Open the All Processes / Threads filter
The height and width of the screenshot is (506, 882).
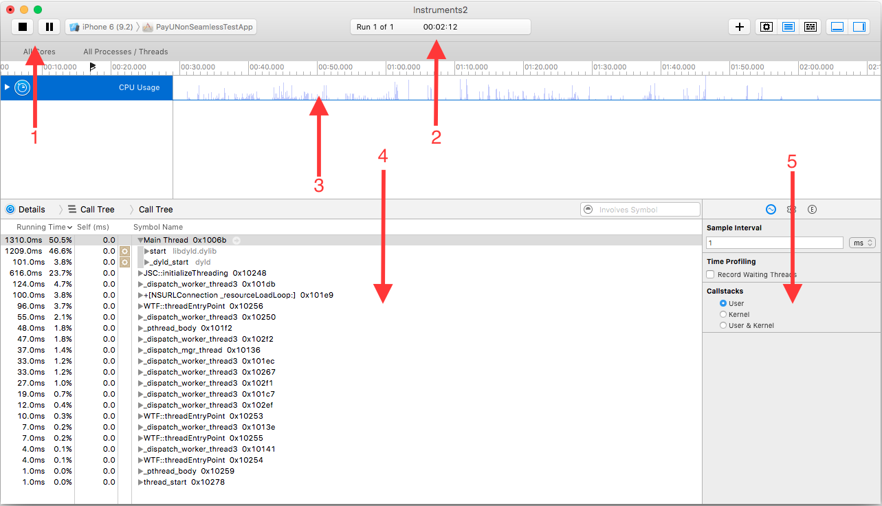125,52
